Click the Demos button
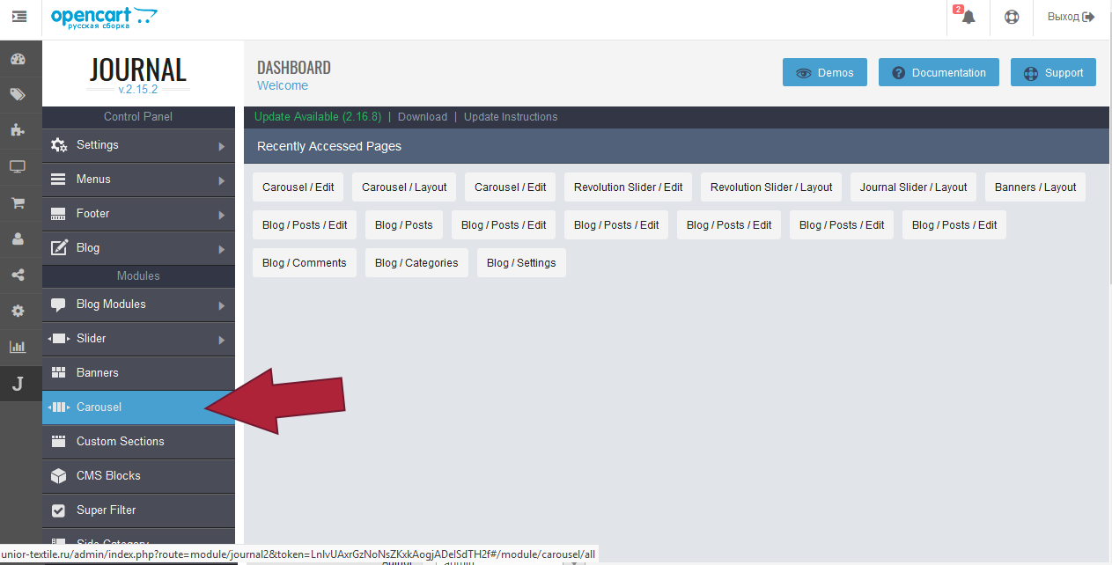1112x565 pixels. point(825,73)
